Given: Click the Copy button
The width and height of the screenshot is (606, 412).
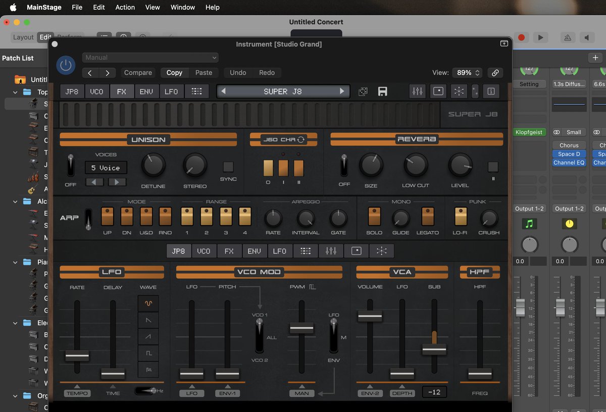Looking at the screenshot, I should pos(174,73).
